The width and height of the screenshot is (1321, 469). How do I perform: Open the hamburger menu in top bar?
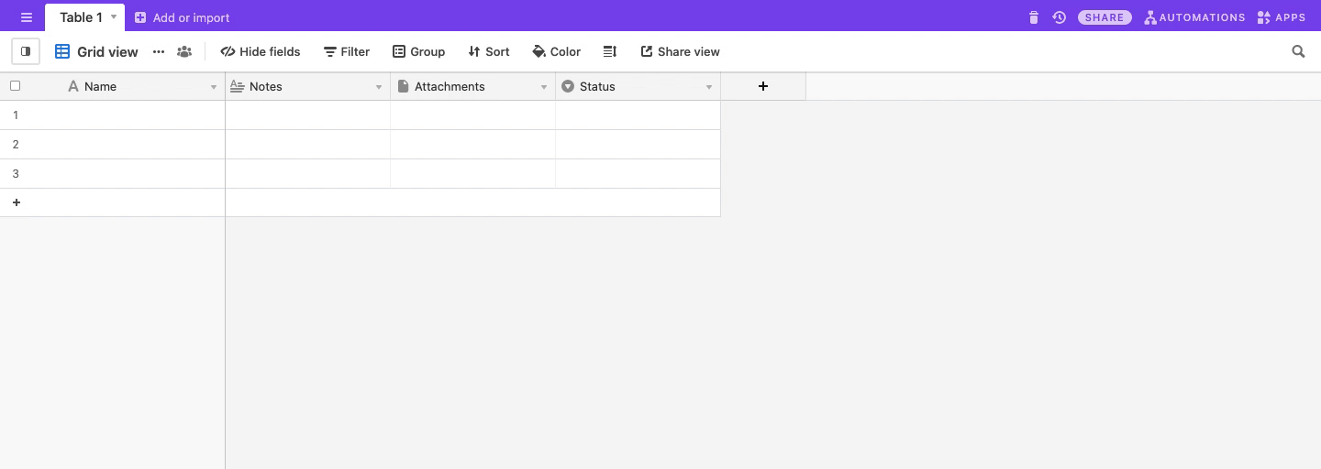click(x=27, y=17)
